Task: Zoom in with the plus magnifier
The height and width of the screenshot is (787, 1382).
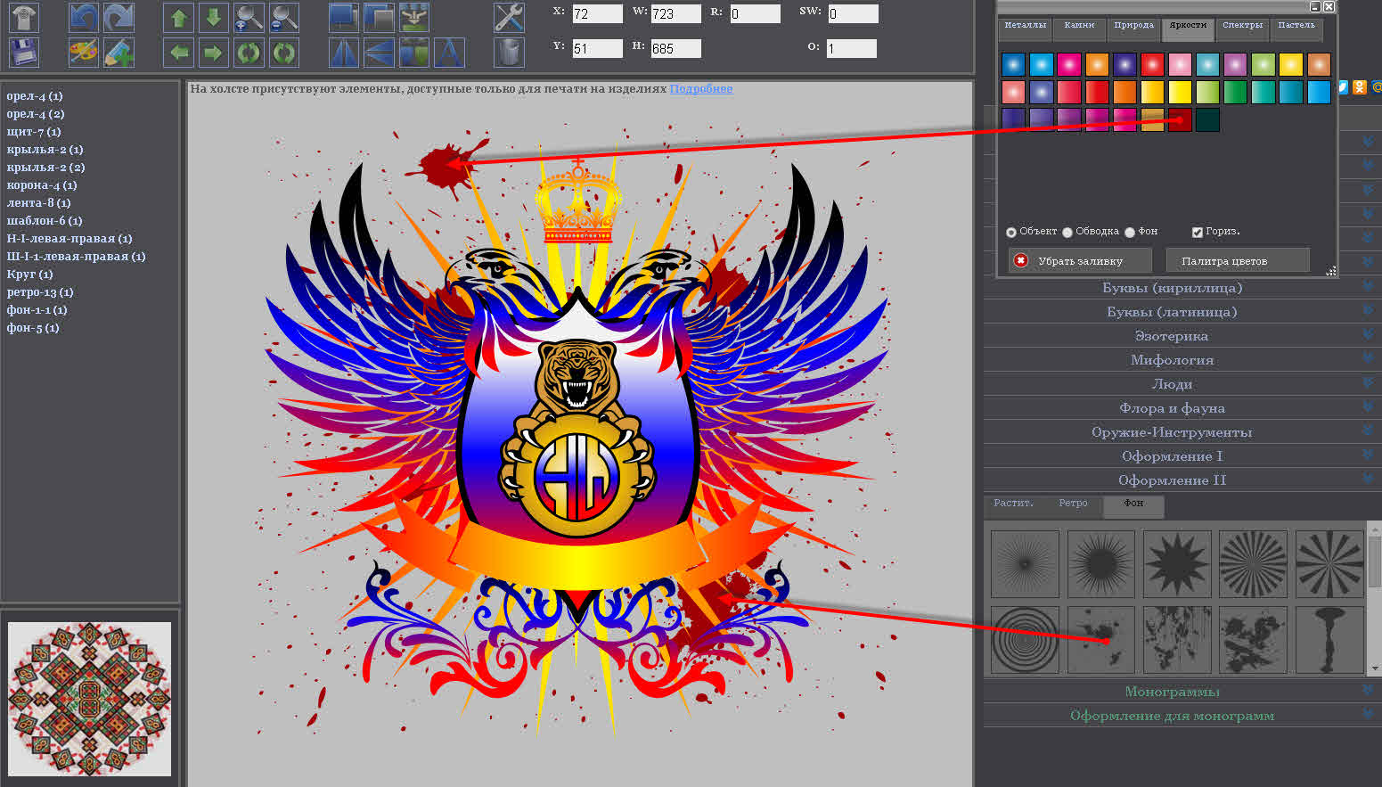Action: (249, 17)
